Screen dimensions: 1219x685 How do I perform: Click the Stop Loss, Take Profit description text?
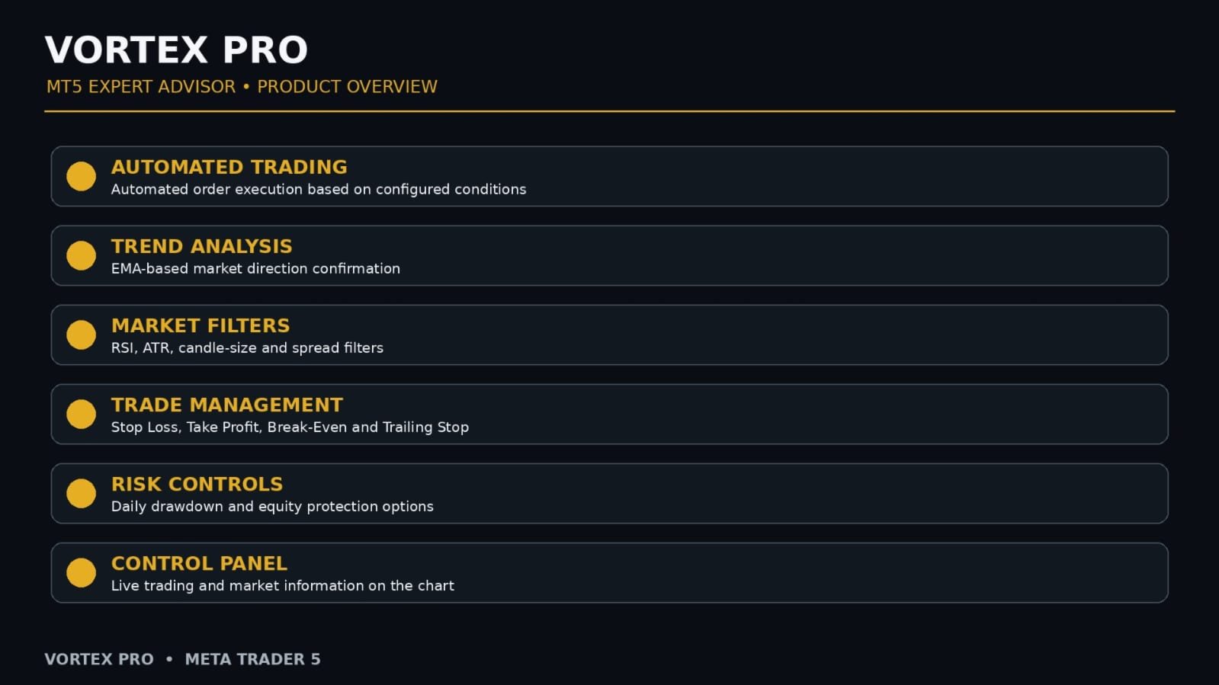point(290,427)
